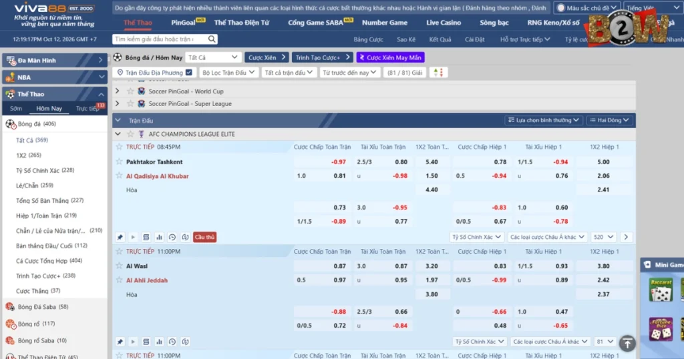Favorite Soccer PinGoal - World Cup league
Viewport: 684px width, 359px height.
130,91
